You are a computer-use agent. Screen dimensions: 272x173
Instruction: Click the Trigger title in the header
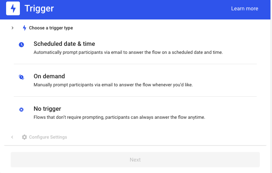[39, 8]
